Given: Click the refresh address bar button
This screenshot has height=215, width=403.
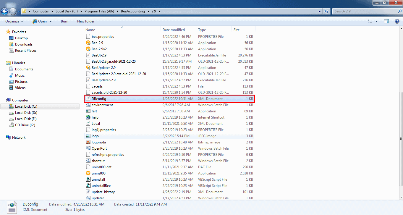Looking at the screenshot, I should point(326,11).
